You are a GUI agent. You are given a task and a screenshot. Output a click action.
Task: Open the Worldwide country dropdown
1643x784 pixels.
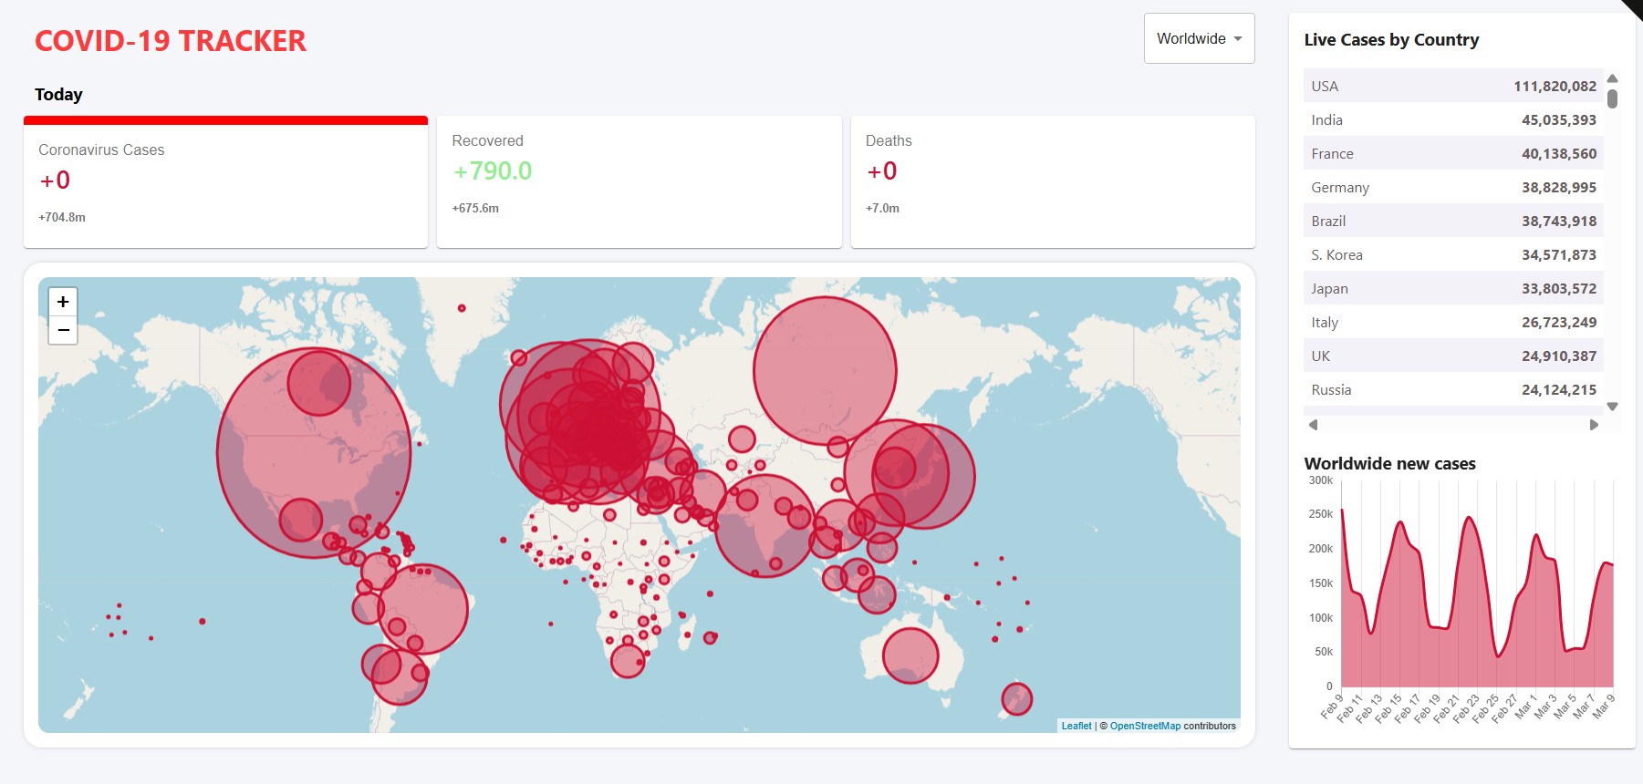coord(1199,38)
